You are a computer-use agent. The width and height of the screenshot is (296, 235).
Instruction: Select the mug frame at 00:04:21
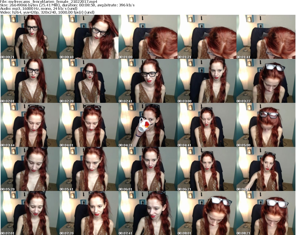point(148,125)
